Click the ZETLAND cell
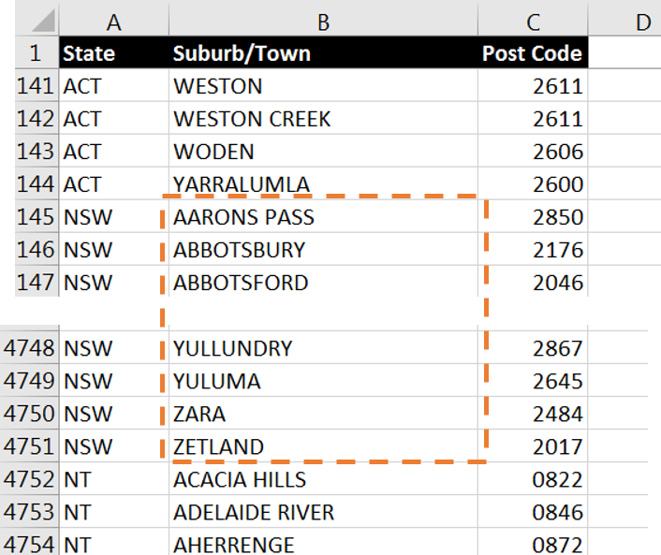661x555 pixels. tap(323, 446)
